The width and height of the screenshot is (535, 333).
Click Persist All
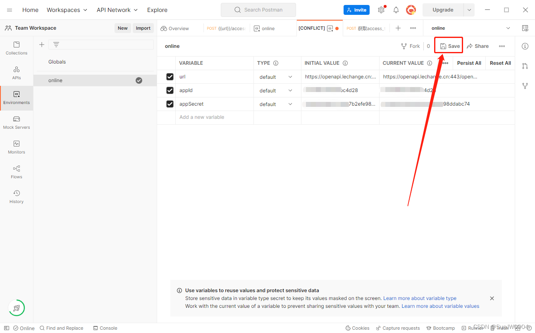[x=469, y=63]
